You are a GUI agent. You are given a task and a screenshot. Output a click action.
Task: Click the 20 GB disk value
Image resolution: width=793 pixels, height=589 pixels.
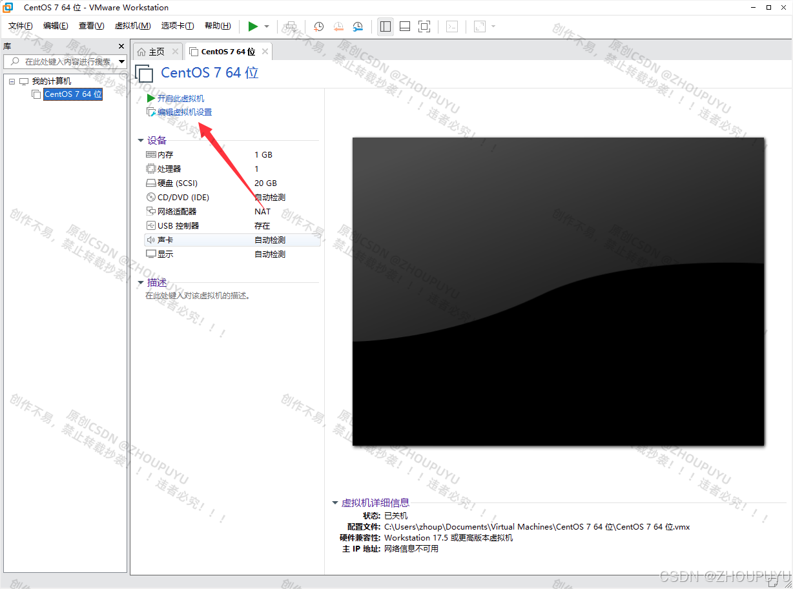(x=265, y=183)
